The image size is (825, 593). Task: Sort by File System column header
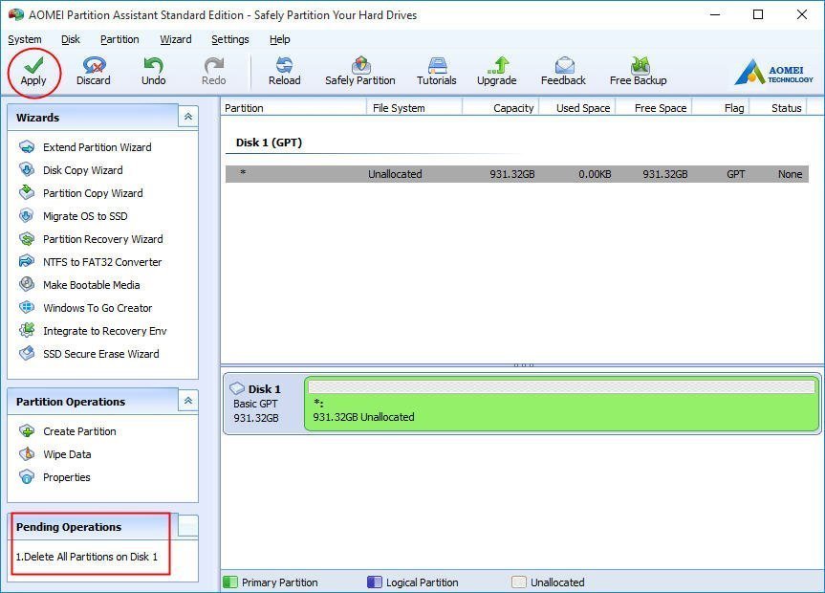(x=414, y=108)
